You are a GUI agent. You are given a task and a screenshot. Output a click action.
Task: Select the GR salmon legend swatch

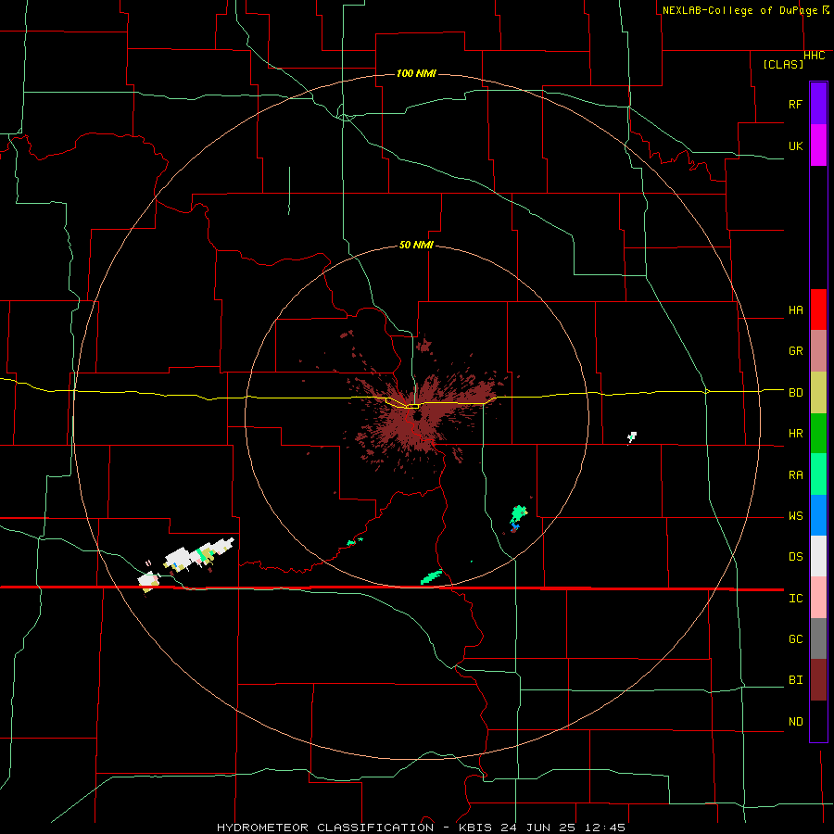tap(818, 351)
